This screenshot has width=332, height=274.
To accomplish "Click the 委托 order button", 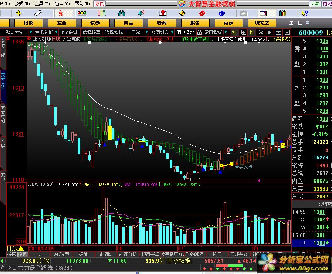I will 99,4.
